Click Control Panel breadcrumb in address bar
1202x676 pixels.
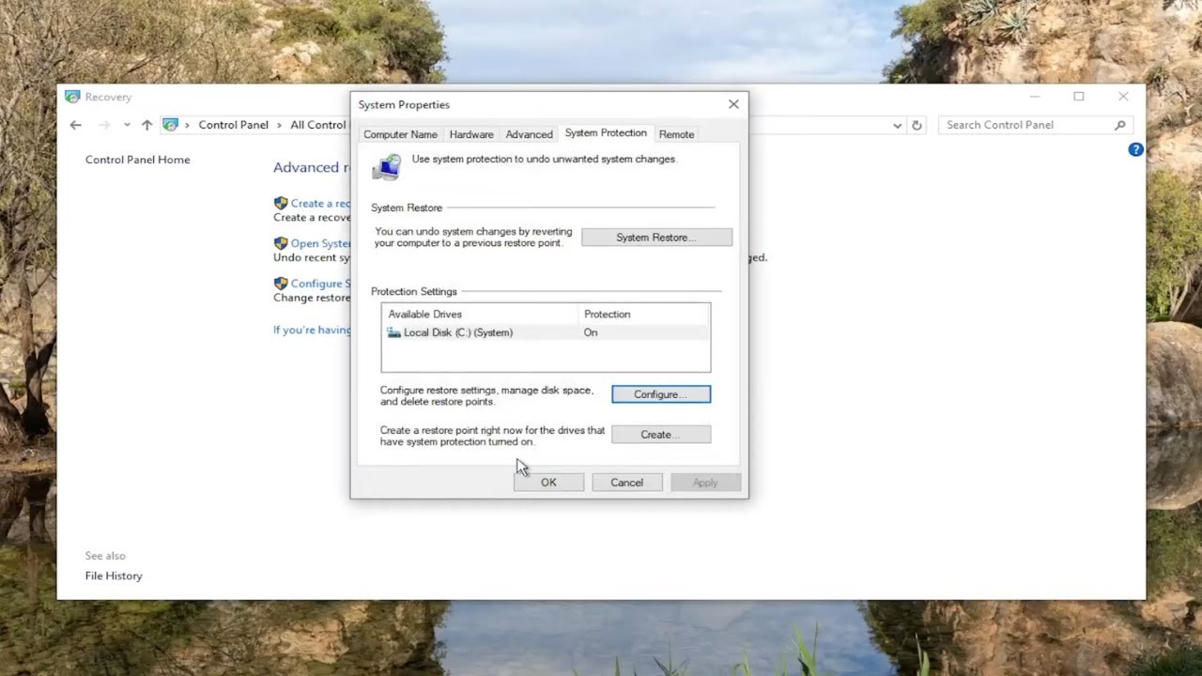[233, 125]
